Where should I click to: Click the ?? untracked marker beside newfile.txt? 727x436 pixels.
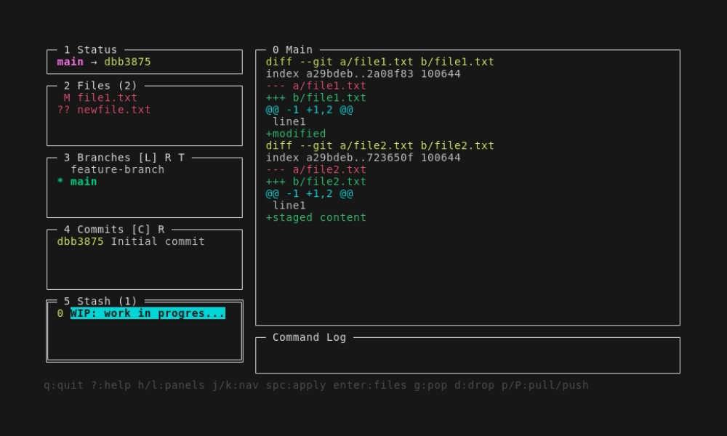click(63, 110)
